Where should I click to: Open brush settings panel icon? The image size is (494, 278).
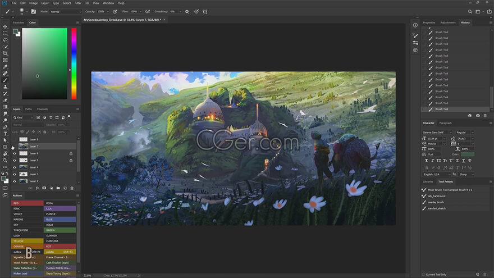click(33, 12)
